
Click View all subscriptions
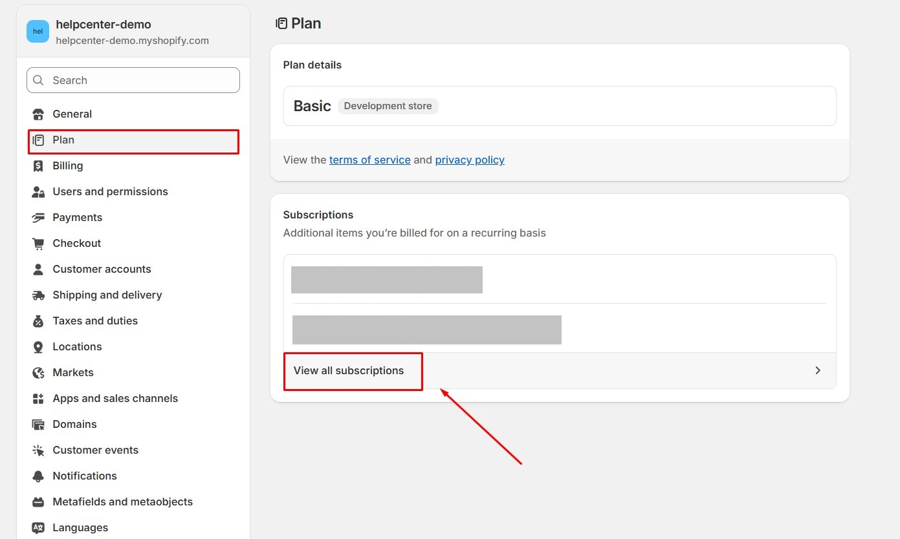tap(349, 370)
